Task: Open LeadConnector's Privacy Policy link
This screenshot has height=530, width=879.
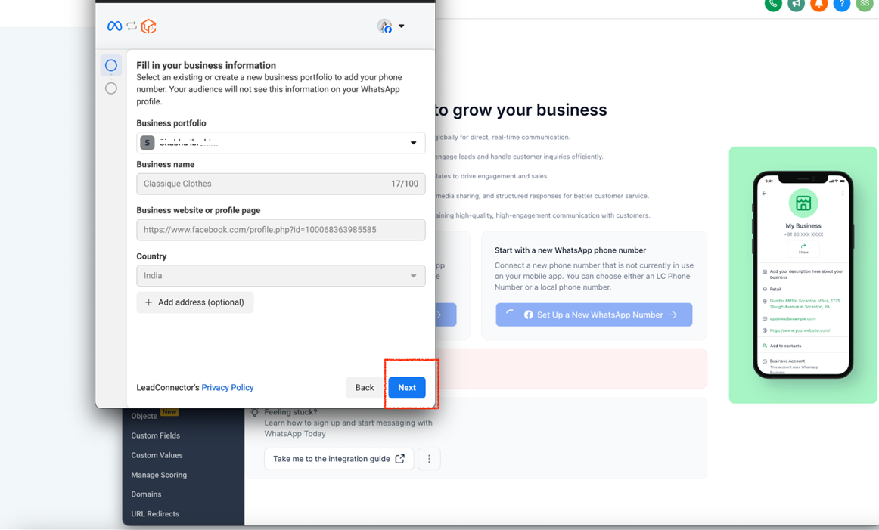Action: pyautogui.click(x=227, y=388)
